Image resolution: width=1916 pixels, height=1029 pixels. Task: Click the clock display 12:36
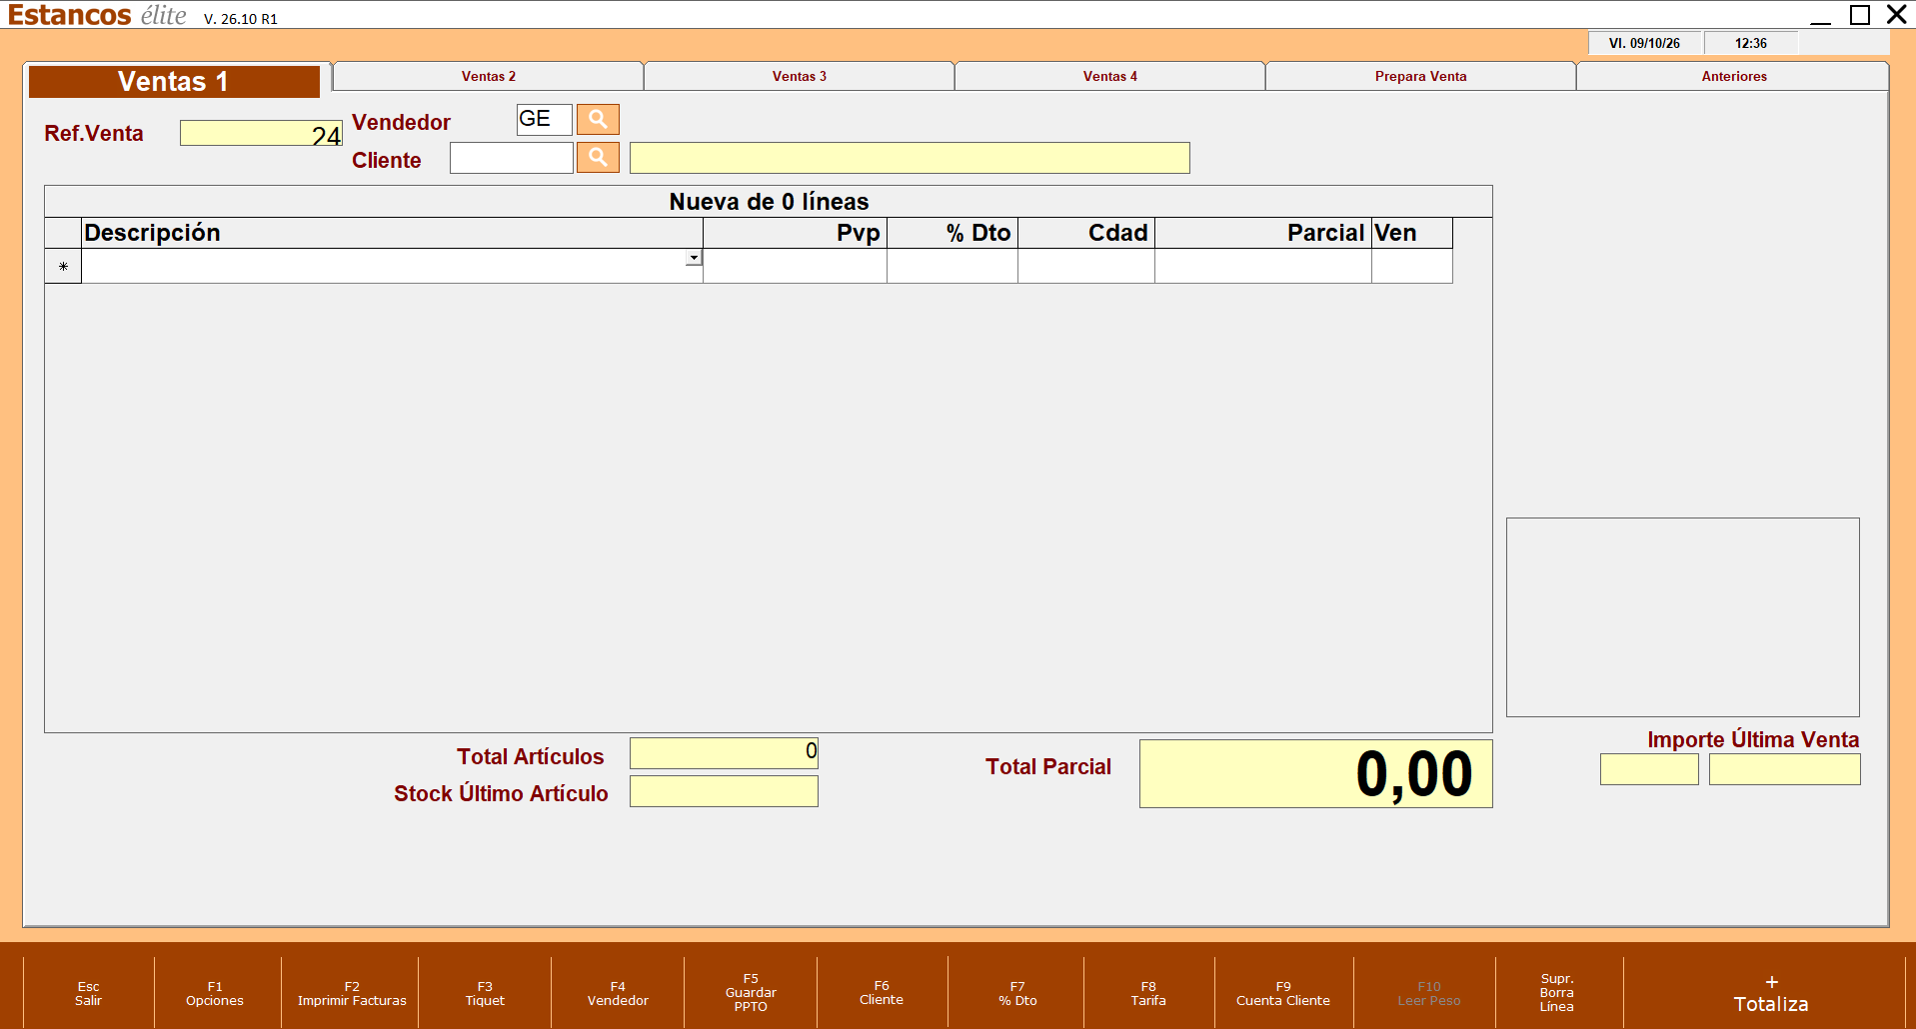click(1750, 43)
